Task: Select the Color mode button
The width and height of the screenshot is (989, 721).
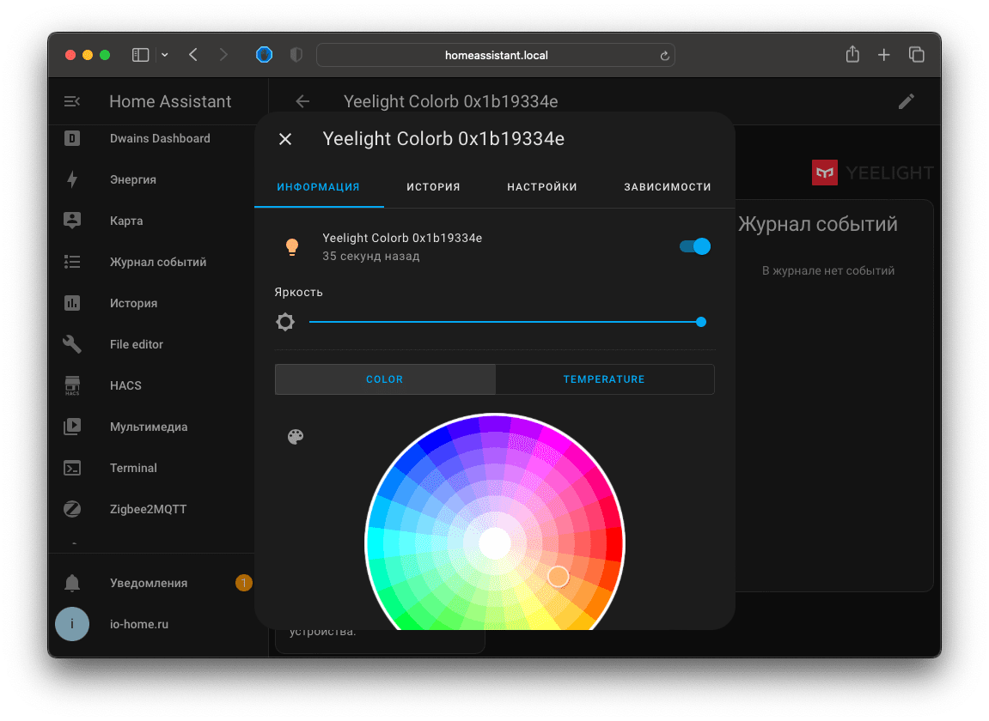Action: [384, 379]
